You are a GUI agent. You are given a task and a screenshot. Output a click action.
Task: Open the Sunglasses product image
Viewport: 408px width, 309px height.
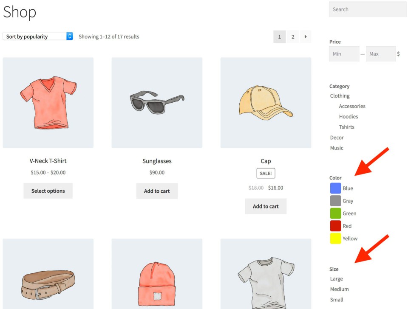(x=157, y=103)
